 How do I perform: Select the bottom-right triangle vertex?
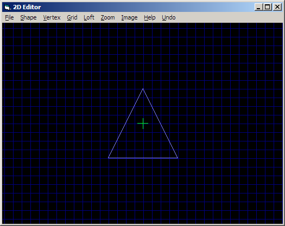click(178, 158)
